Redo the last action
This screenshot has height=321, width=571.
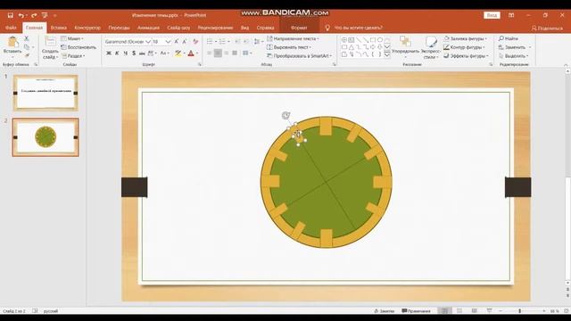pyautogui.click(x=34, y=15)
